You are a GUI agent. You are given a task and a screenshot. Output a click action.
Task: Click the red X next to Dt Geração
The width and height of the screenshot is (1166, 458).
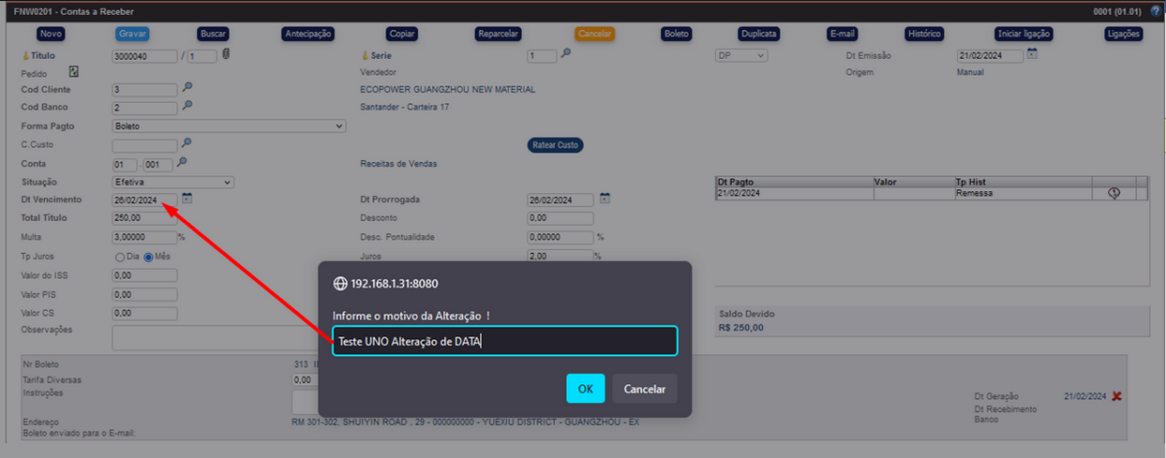click(1116, 396)
